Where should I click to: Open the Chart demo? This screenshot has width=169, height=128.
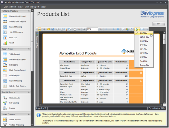(8, 43)
